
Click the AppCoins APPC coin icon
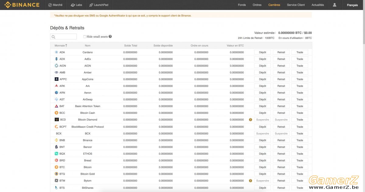(56, 79)
